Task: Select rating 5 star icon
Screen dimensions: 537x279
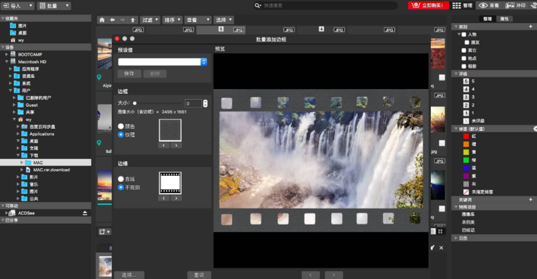Action: click(466, 81)
